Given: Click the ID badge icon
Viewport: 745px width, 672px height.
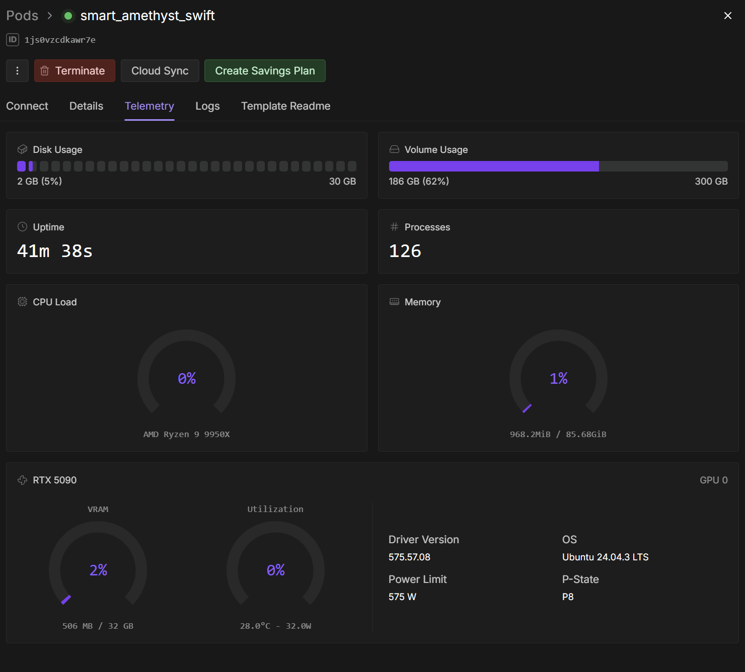Looking at the screenshot, I should [13, 39].
